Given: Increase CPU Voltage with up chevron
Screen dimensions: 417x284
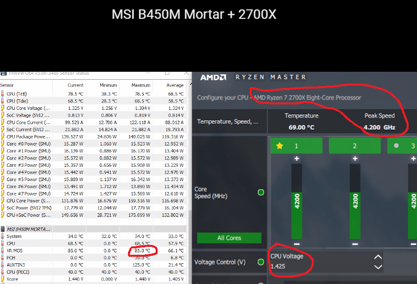Looking at the screenshot, I should (x=378, y=257).
